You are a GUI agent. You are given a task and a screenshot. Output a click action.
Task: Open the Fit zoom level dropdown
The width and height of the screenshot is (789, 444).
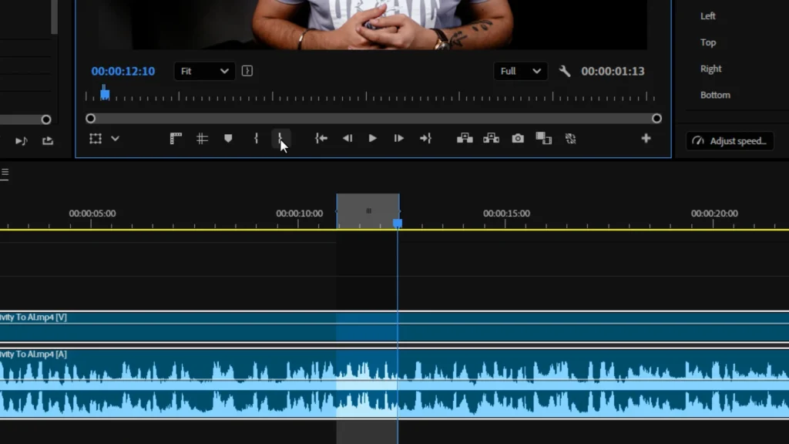click(x=204, y=71)
